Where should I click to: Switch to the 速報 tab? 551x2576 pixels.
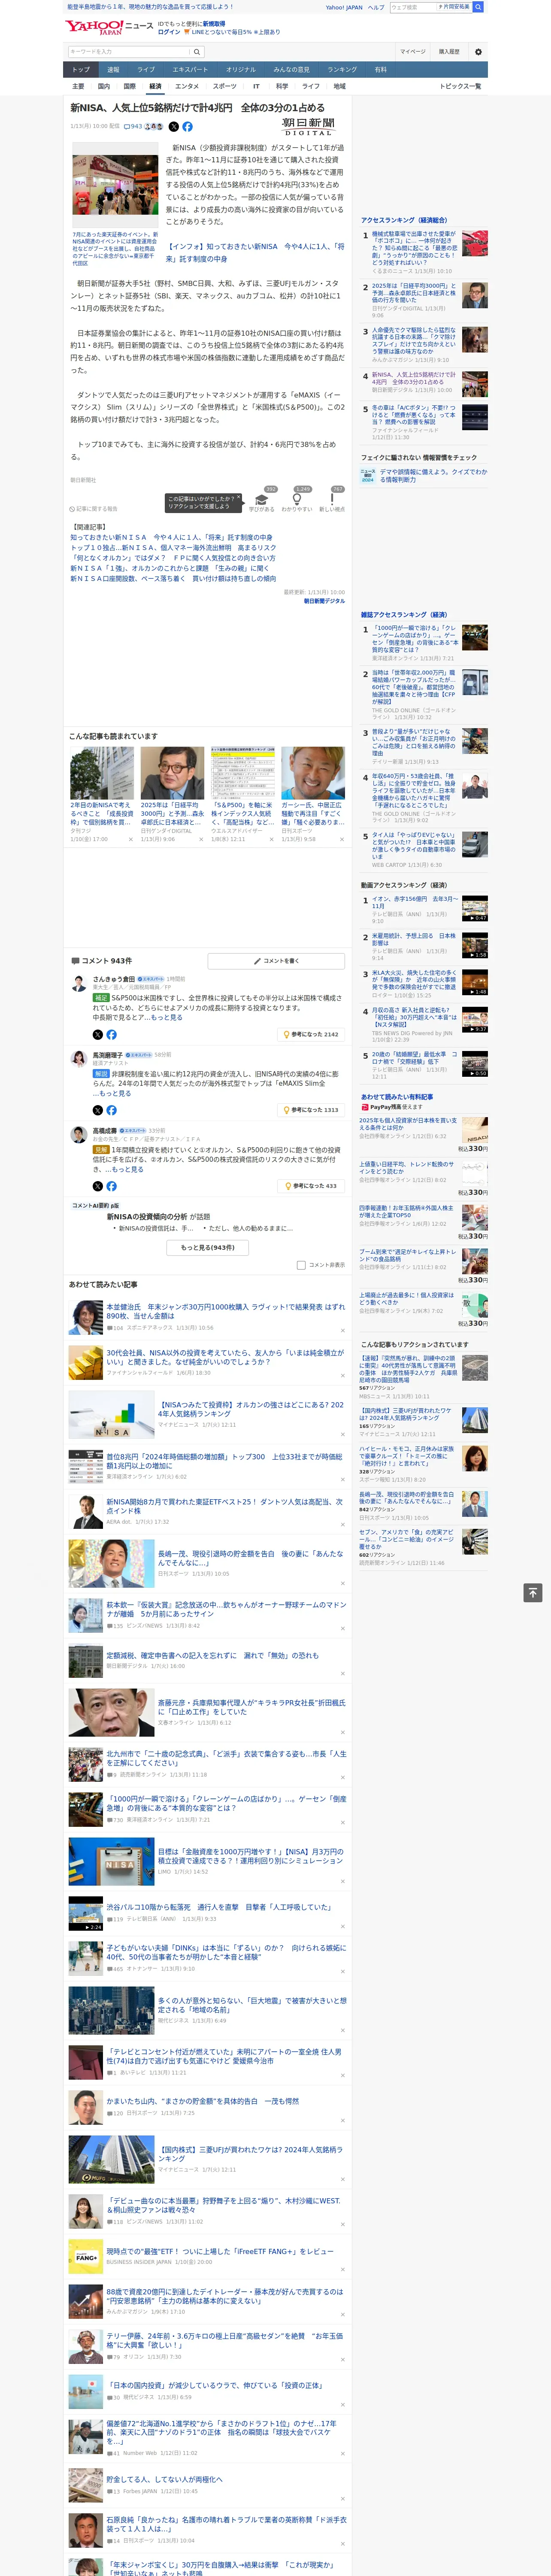point(113,69)
